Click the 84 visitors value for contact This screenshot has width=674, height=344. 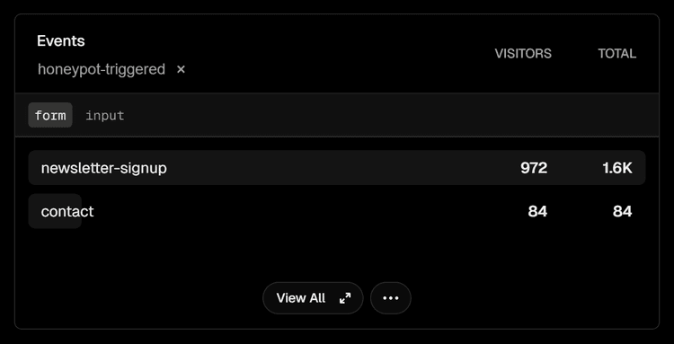coord(537,211)
